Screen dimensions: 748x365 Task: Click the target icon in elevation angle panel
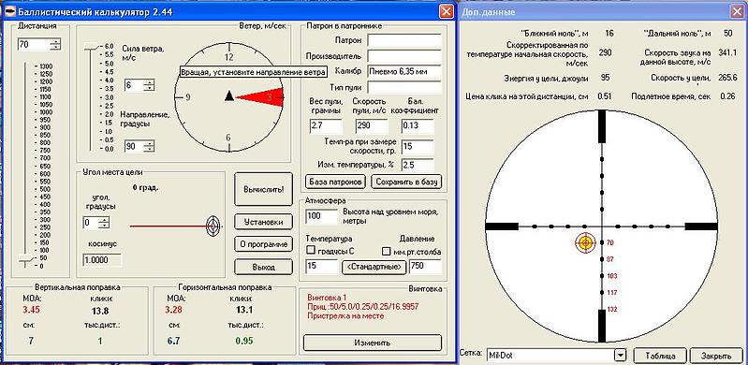tap(213, 226)
